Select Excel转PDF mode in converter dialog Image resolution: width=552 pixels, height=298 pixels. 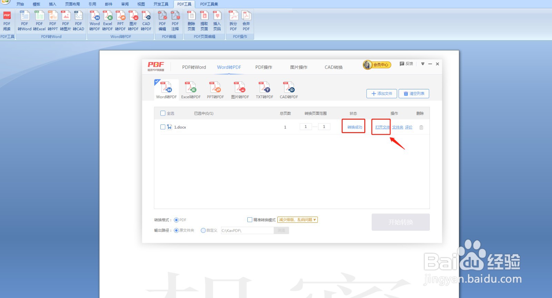[x=191, y=90]
